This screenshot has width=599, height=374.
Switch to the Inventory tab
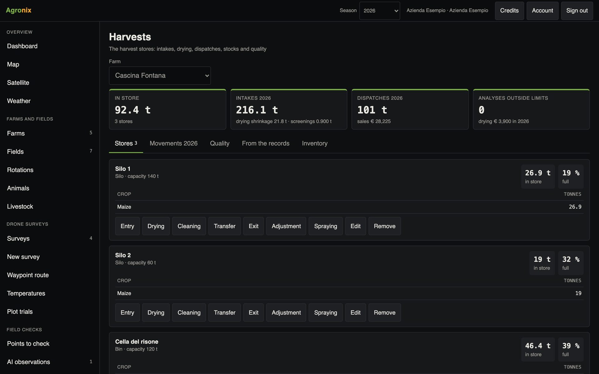click(315, 143)
